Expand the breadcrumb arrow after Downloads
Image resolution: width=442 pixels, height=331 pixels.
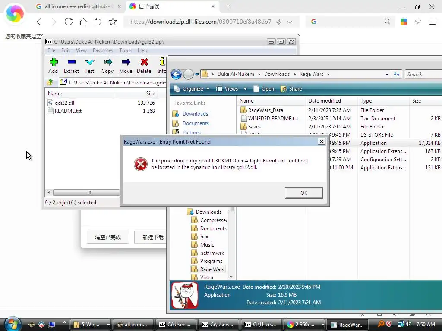pyautogui.click(x=294, y=74)
